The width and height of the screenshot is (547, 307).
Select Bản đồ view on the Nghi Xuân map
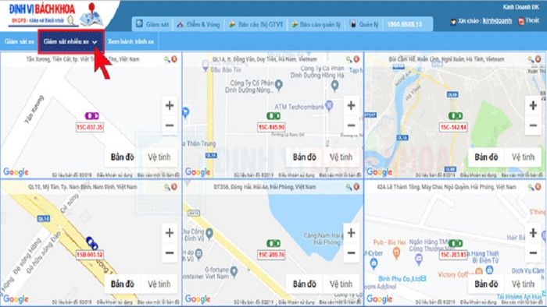486,157
